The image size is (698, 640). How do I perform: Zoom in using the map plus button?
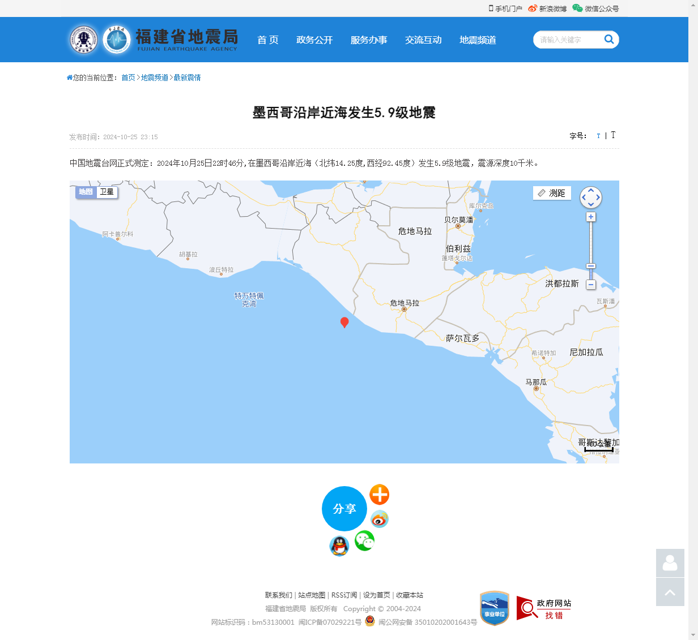click(x=591, y=217)
